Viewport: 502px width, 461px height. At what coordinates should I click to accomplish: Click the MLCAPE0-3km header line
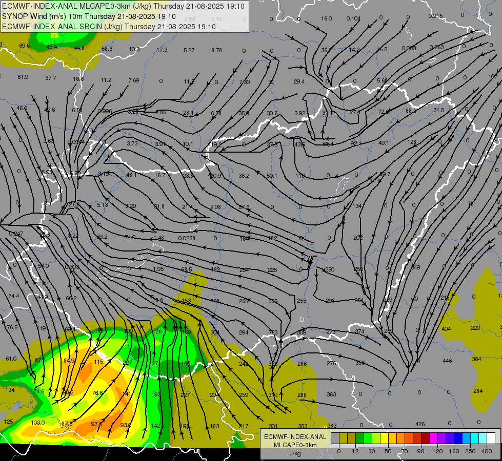click(123, 6)
